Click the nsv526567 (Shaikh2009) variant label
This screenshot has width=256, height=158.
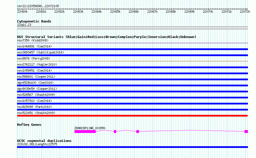coord(36,95)
